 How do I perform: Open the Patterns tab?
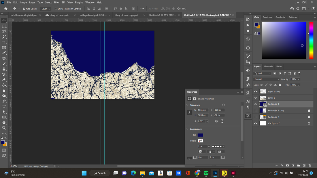[293, 17]
